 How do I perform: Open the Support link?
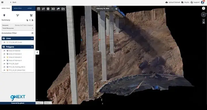(x=195, y=2)
